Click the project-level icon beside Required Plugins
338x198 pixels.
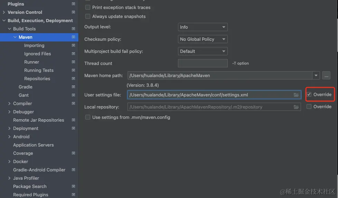point(73,195)
